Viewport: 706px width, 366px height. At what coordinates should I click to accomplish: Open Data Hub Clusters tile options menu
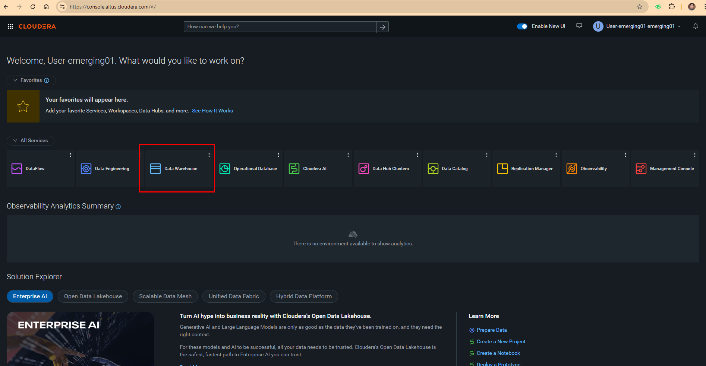pos(417,155)
